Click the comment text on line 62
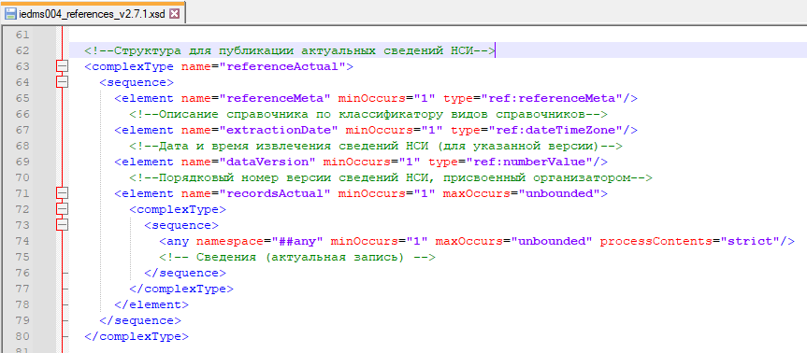This screenshot has height=353, width=807. (x=290, y=50)
